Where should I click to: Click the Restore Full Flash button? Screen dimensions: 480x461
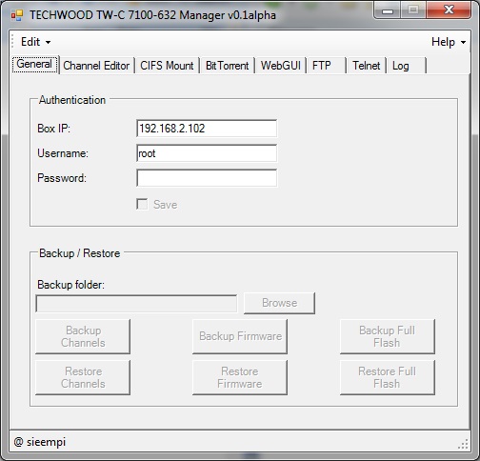(x=388, y=377)
